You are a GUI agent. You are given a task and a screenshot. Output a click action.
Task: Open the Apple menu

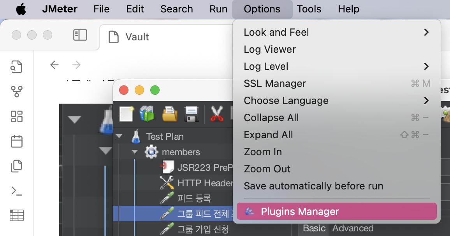coord(21,9)
